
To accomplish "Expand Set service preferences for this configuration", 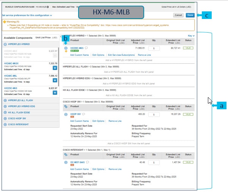I will [27, 15].
